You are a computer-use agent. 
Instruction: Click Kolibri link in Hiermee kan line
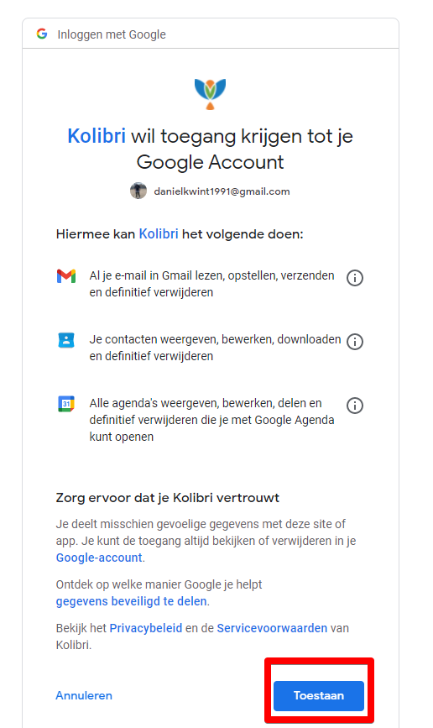coord(159,233)
